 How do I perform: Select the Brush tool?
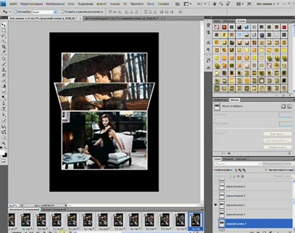point(3,64)
